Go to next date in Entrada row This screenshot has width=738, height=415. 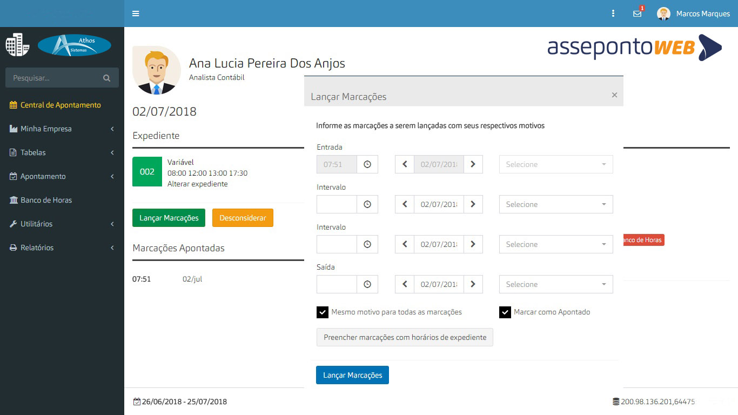click(x=473, y=164)
